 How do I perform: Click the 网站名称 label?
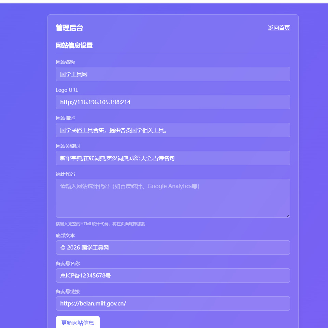65,62
